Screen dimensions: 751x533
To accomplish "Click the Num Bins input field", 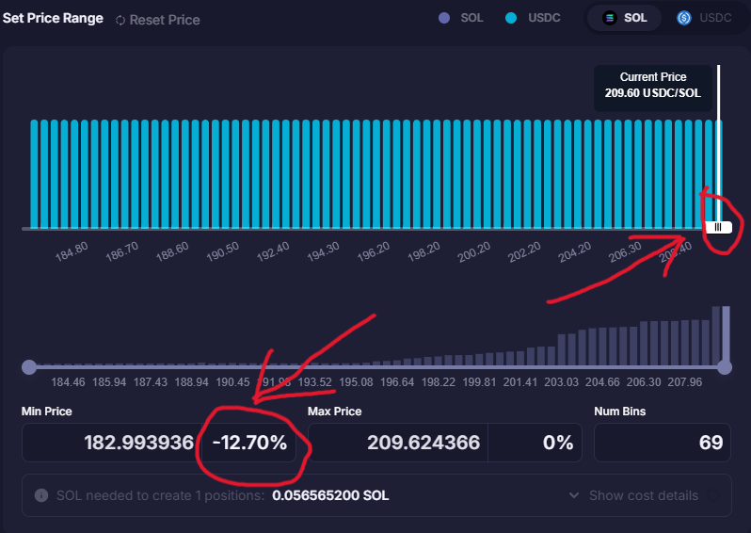I will point(663,443).
